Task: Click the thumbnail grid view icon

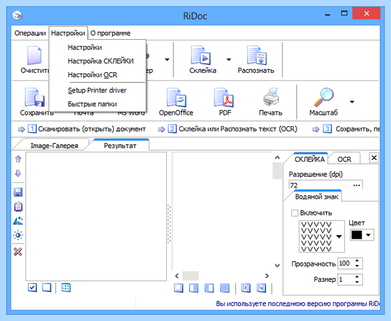Action: pyautogui.click(x=66, y=288)
